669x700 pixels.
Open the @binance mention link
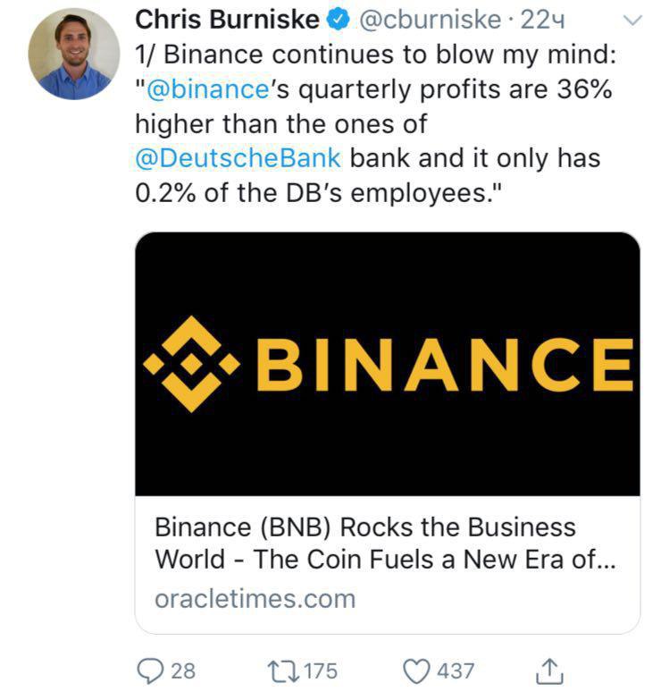tap(207, 89)
